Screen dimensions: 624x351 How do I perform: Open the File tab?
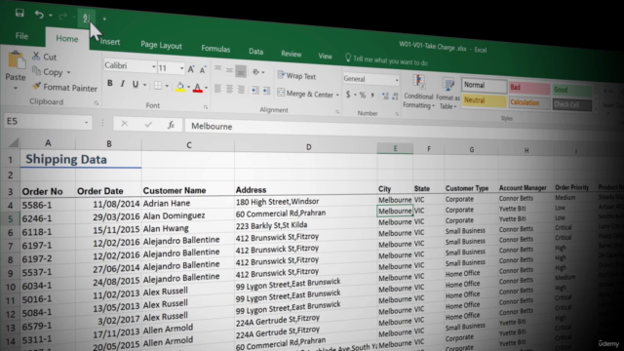tap(21, 36)
